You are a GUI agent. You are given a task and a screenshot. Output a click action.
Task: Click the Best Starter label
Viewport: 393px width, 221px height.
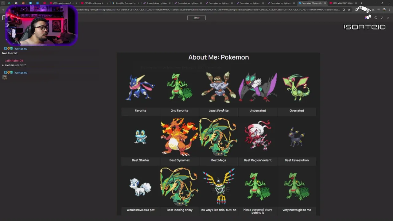tap(140, 160)
